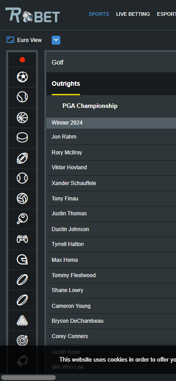
Task: Select the game controller esports icon
Action: (x=22, y=239)
